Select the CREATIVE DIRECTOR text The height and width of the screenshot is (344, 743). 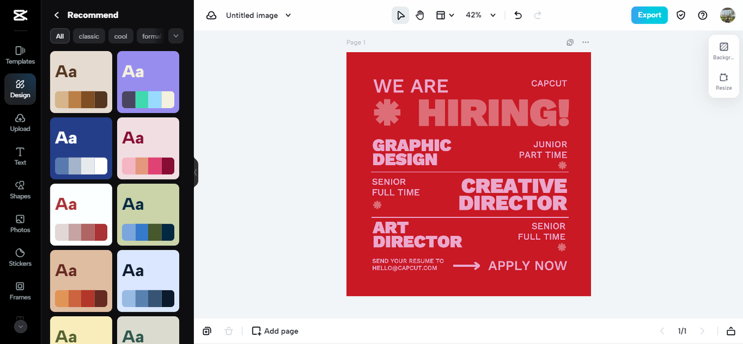click(513, 195)
